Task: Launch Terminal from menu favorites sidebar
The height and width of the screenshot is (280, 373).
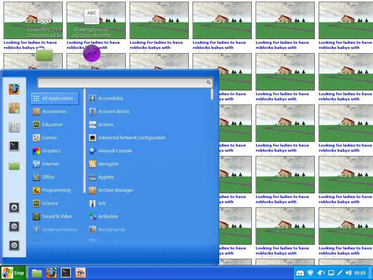Action: pos(14,146)
